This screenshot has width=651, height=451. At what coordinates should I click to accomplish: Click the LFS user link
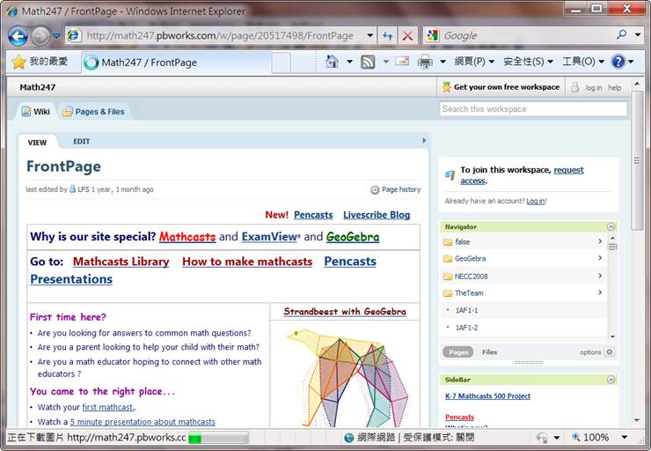point(83,189)
